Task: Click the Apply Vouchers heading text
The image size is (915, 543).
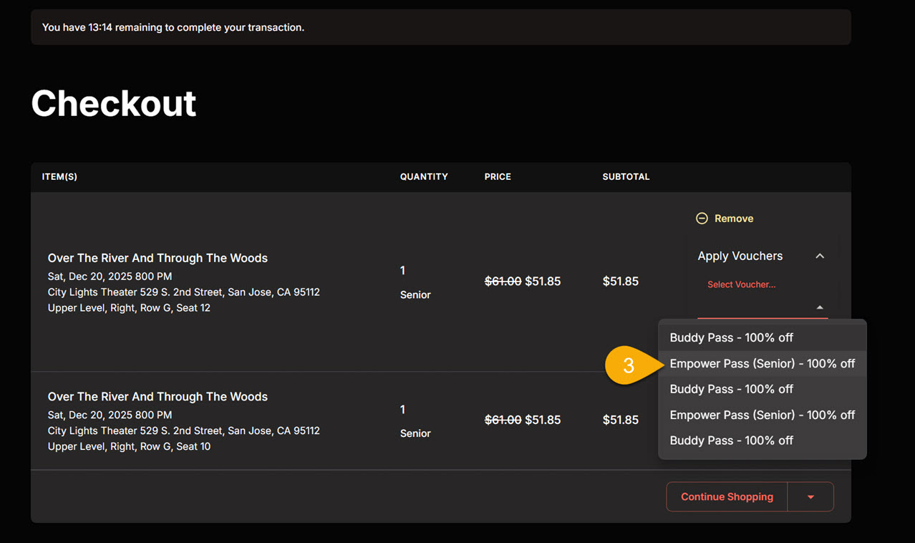Action: pos(740,256)
